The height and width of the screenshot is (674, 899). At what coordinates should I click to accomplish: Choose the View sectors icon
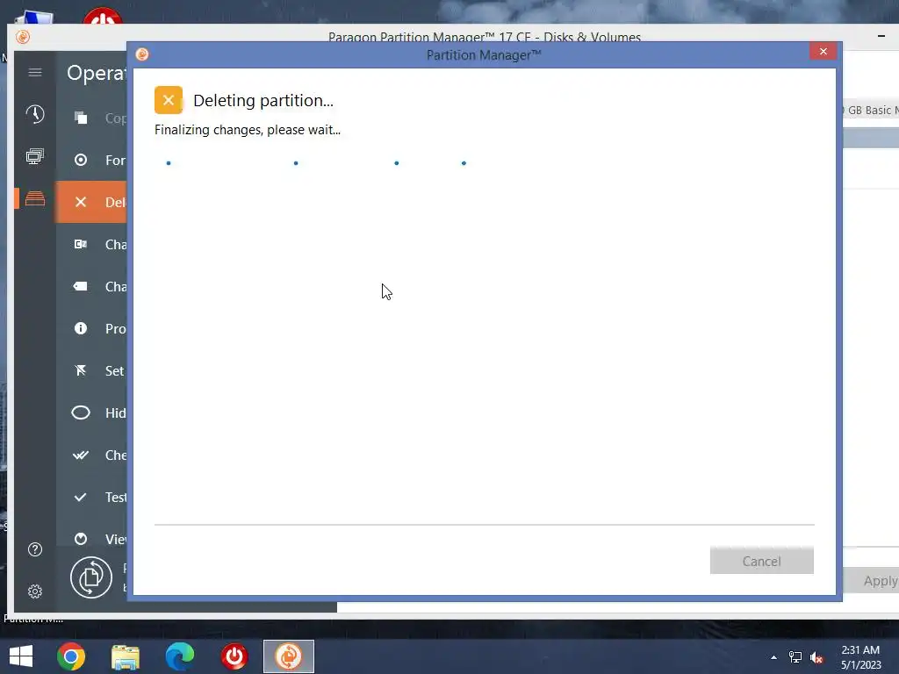81,539
